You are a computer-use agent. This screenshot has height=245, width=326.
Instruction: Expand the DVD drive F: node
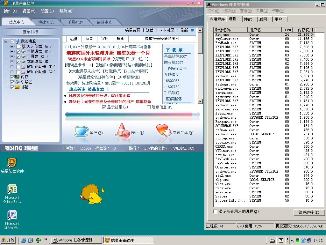(x=12, y=67)
